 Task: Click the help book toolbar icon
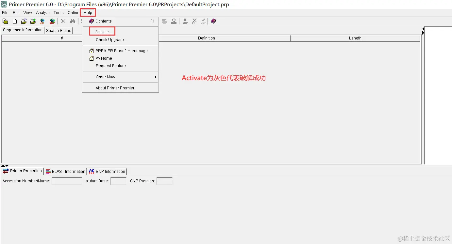[x=213, y=21]
